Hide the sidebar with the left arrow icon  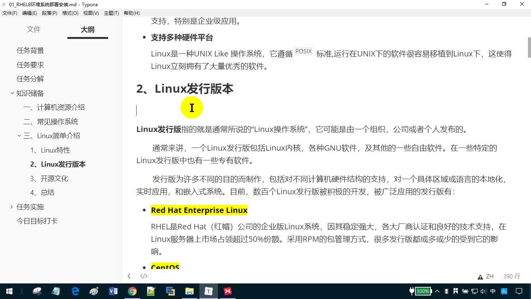click(x=129, y=276)
